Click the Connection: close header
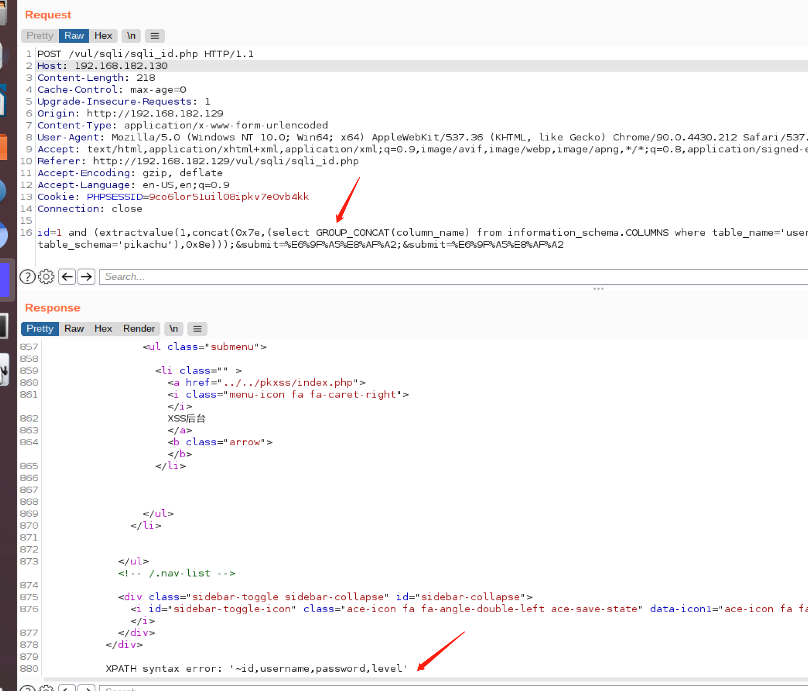This screenshot has height=691, width=808. coord(90,209)
